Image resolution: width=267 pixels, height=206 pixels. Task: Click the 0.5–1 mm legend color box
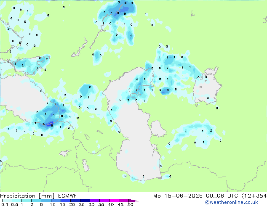17,201
